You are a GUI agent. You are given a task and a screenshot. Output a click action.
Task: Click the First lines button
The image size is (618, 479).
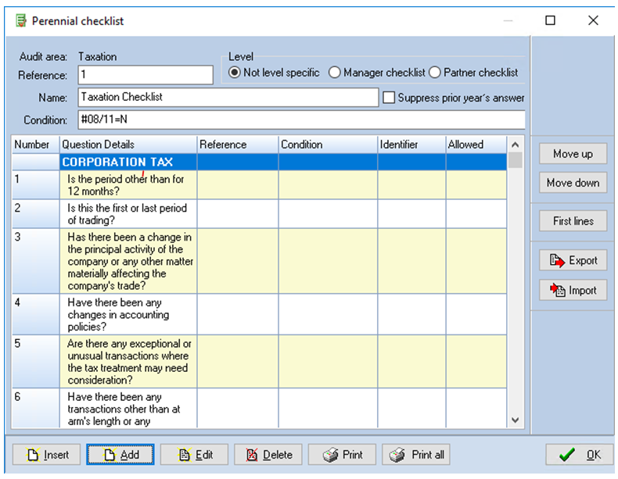click(x=573, y=221)
